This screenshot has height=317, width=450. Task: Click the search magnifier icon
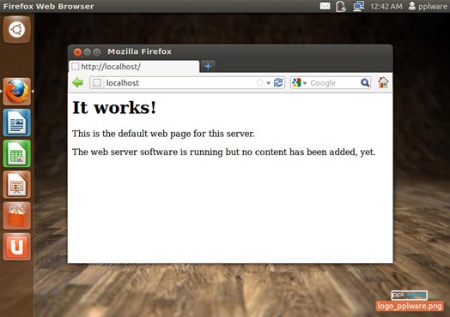[x=365, y=83]
